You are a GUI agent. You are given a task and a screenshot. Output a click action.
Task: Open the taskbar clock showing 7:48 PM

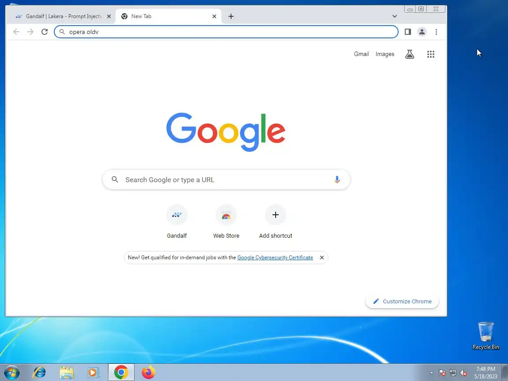click(486, 373)
